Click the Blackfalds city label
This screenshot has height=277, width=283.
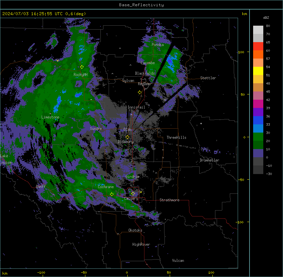tap(145, 73)
